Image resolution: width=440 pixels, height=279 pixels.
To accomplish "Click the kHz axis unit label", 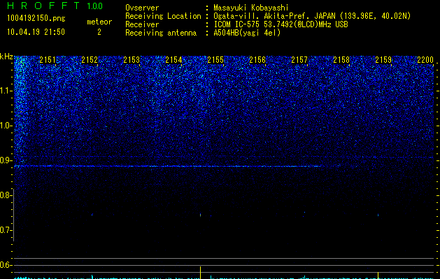I will [6, 56].
